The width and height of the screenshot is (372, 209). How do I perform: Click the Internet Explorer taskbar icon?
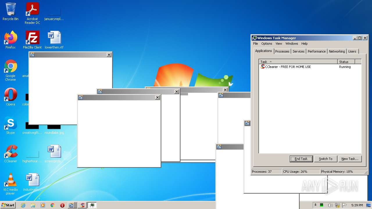pyautogui.click(x=23, y=205)
